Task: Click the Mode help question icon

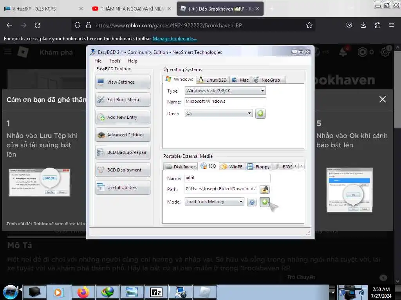Action: click(x=252, y=202)
